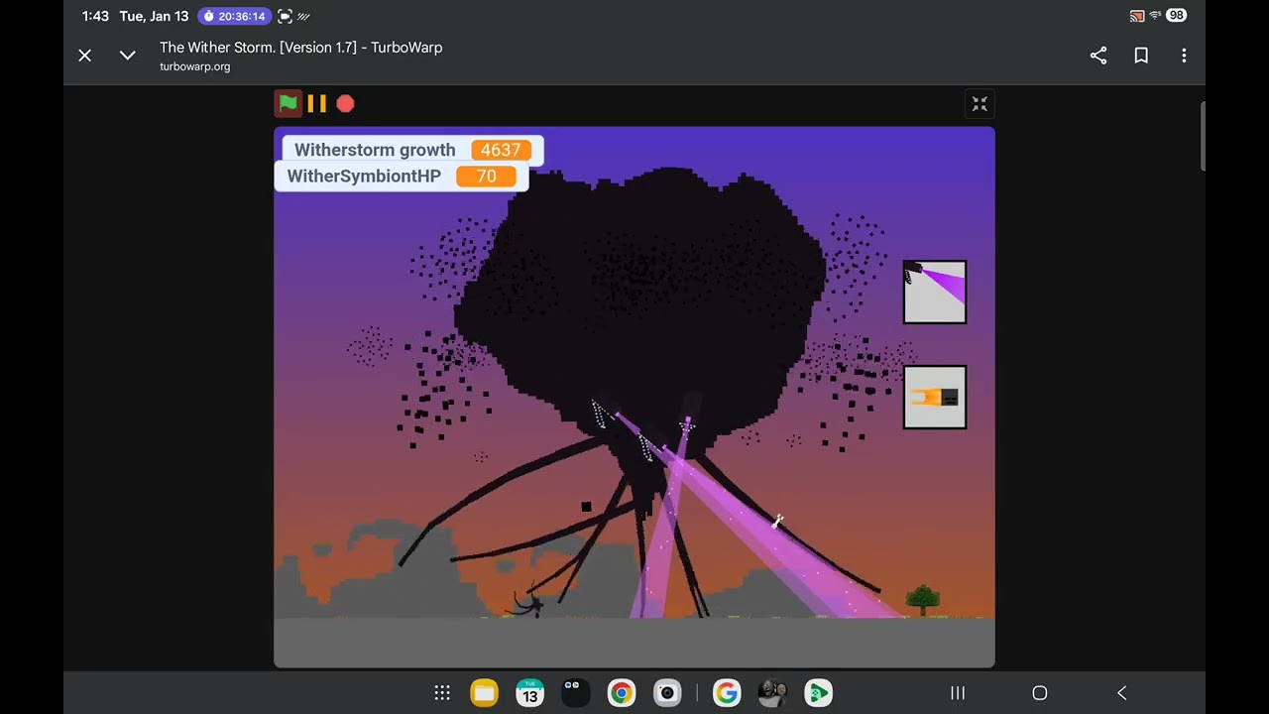Pause the project with the pause icon
Viewport: 1269px width, 714px height.
click(x=316, y=103)
